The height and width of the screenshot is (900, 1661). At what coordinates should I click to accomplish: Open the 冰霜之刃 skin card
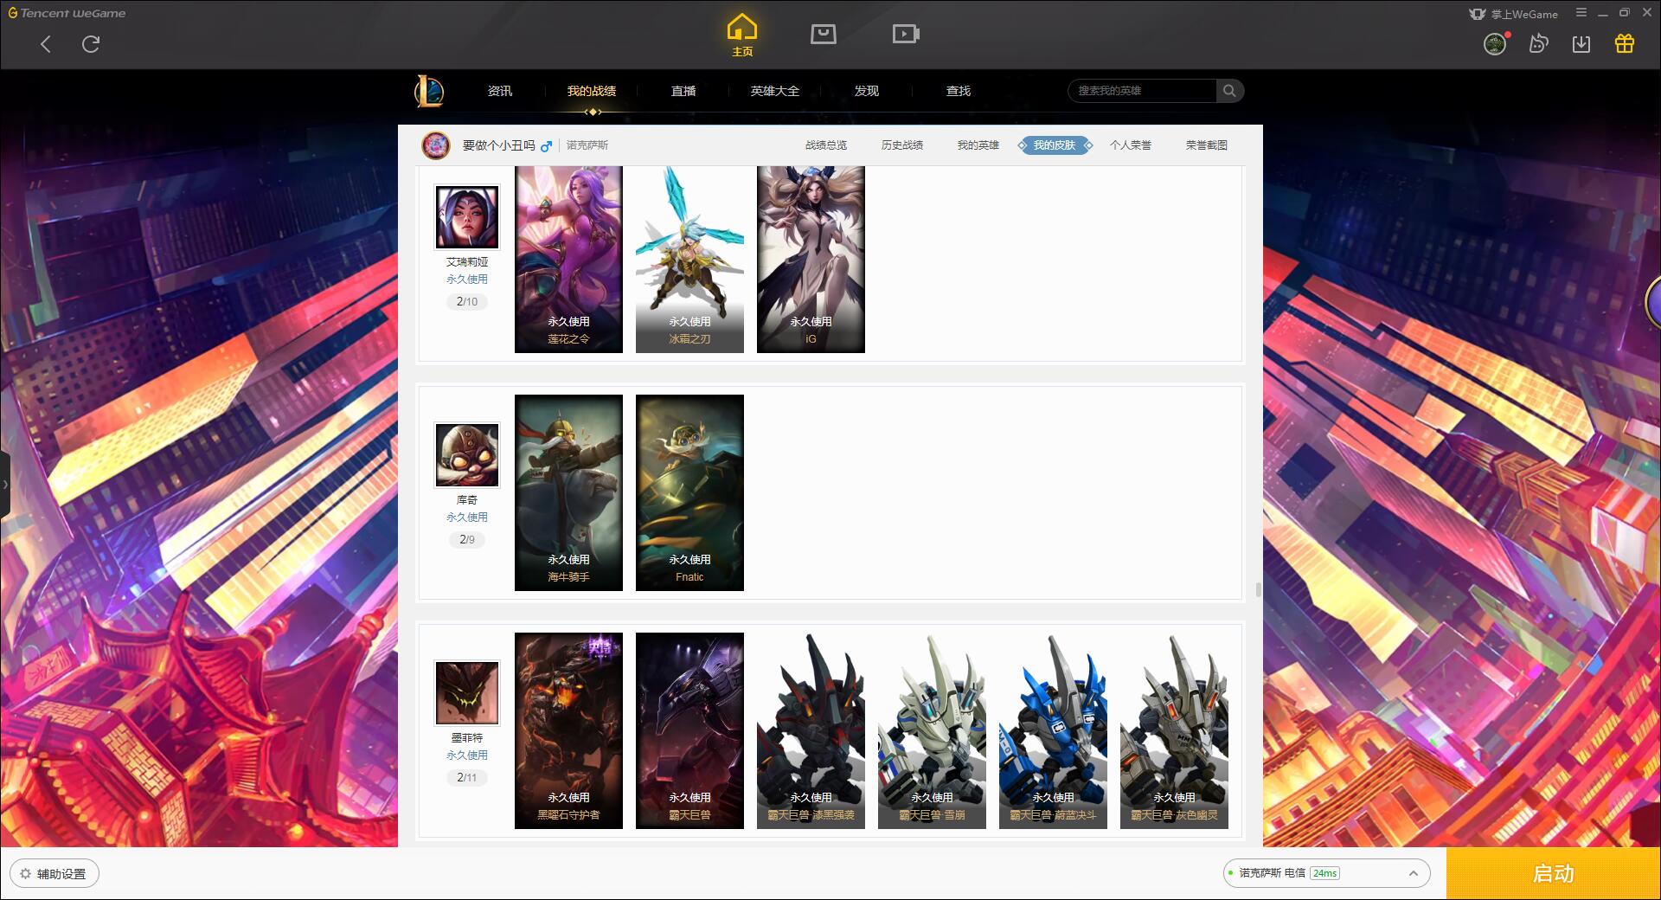(x=689, y=259)
